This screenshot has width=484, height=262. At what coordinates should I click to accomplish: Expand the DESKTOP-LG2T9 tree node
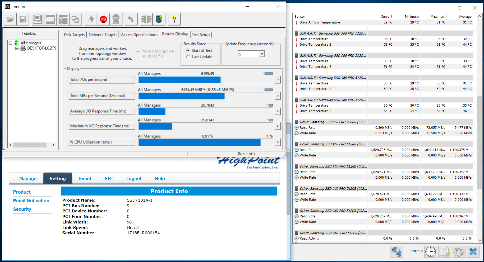point(17,48)
